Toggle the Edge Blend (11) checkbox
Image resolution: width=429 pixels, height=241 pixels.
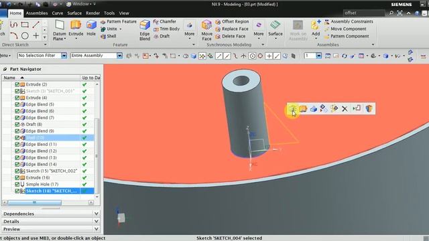[17, 145]
